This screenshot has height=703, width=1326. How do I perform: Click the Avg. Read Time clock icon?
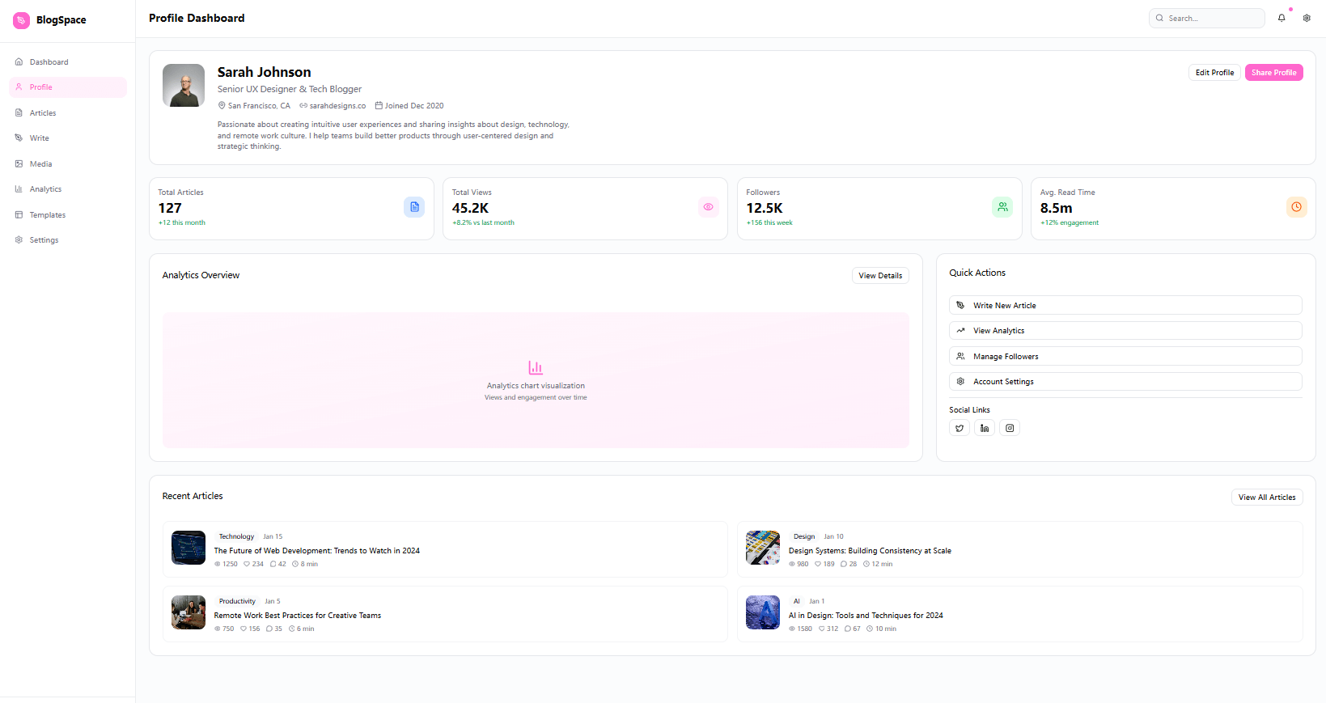click(1296, 207)
